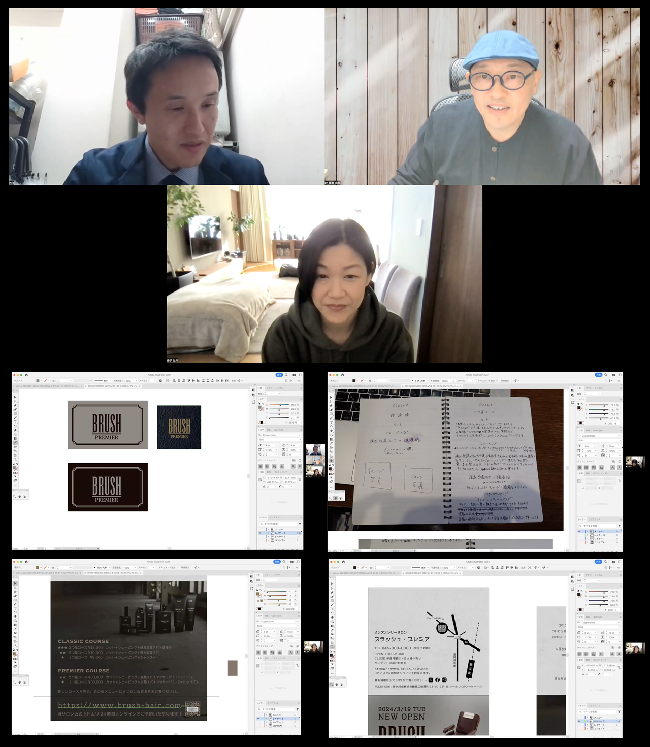This screenshot has width=650, height=747.
Task: Select the Type tool in BRUSH logos window
Action: click(x=15, y=422)
